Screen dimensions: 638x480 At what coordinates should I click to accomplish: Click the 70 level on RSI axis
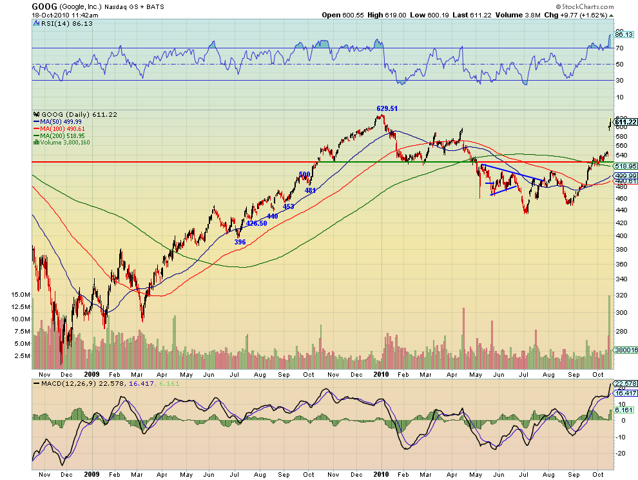[619, 48]
